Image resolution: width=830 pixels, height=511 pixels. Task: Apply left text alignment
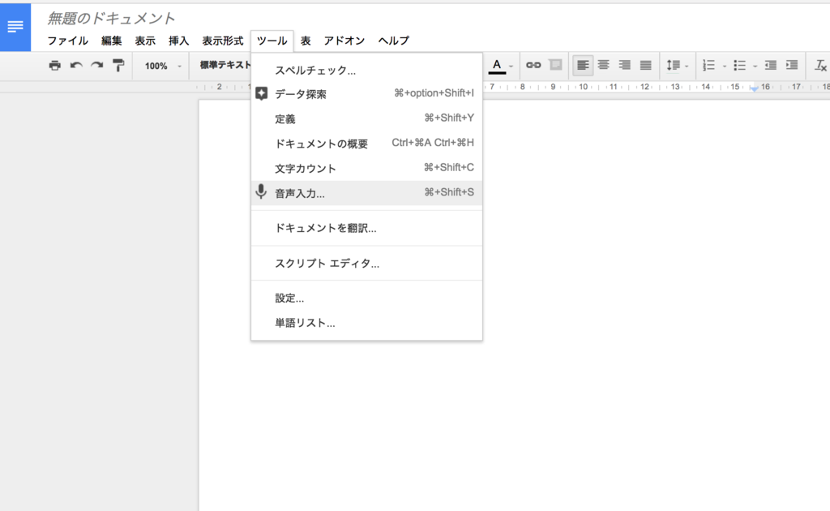pyautogui.click(x=583, y=65)
